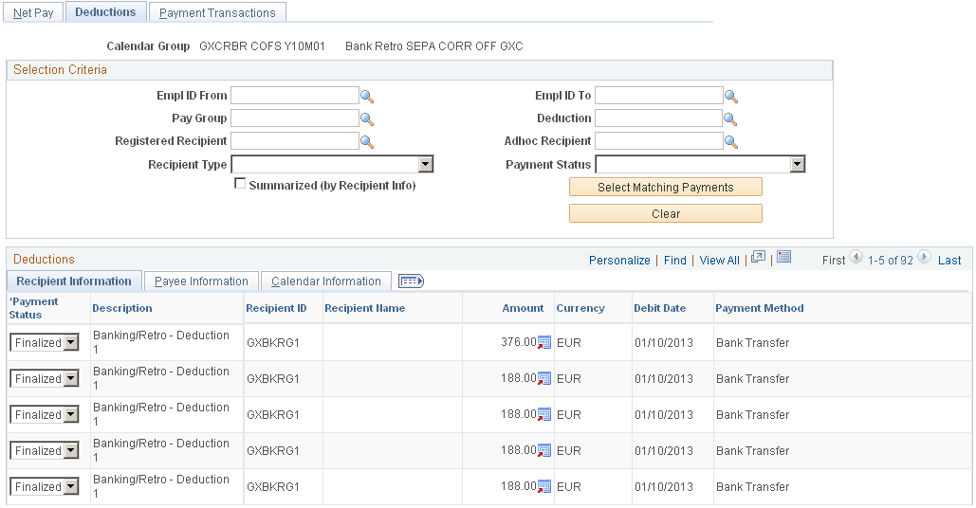Screen dimensions: 976x508
Task: Click the Select Matching Payments button
Action: 666,187
